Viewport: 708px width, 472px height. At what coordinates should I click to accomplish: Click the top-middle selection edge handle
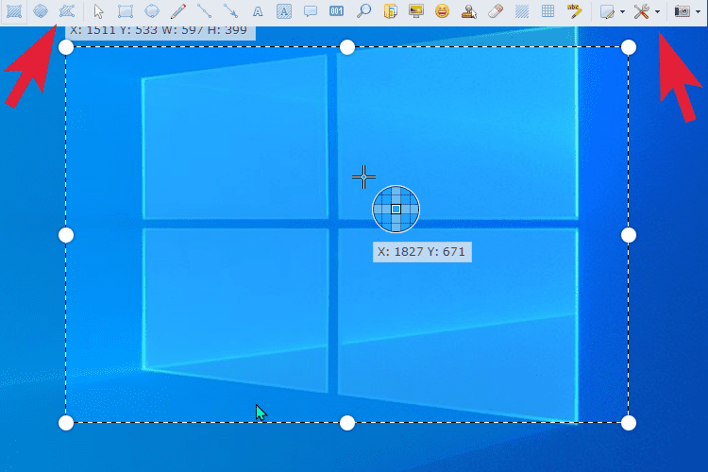(347, 47)
